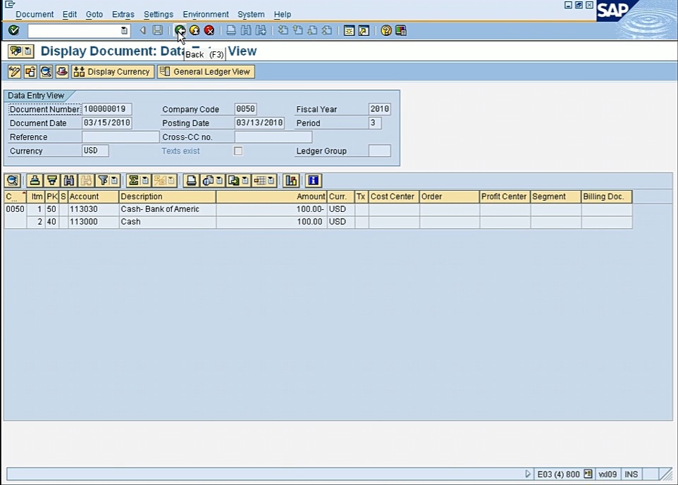Toggle the Texts exist checkbox
This screenshot has height=485, width=678.
[238, 151]
